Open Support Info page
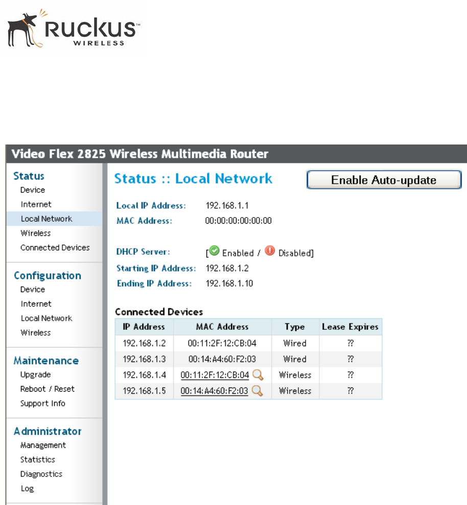Image resolution: width=467 pixels, height=505 pixels. coord(42,403)
